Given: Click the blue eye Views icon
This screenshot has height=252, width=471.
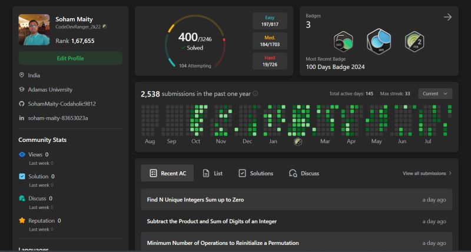Looking at the screenshot, I should [22, 154].
